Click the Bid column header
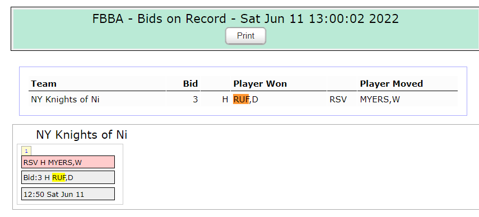Image resolution: width=479 pixels, height=217 pixels. [x=190, y=84]
